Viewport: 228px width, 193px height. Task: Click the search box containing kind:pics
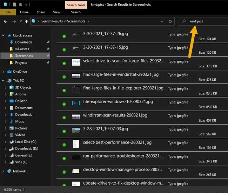(x=203, y=21)
